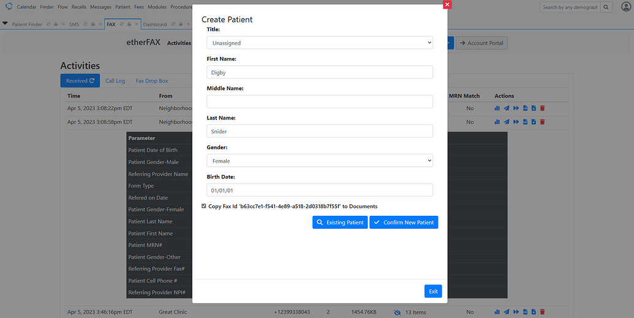Open the Title dropdown showing Unassigned
Viewport: 634px width, 318px height.
click(319, 43)
